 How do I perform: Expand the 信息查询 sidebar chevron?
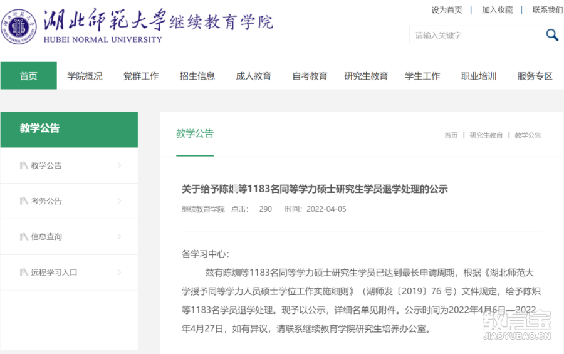(x=120, y=237)
